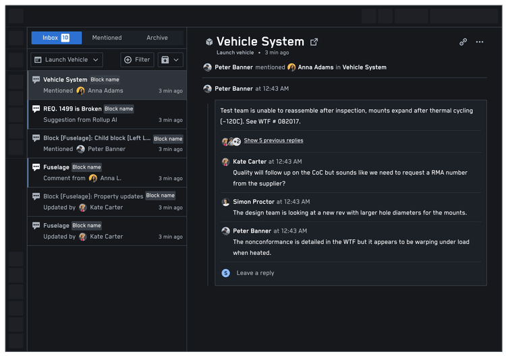Viewport: 506px width, 356px height.
Task: Click comment bubble icon on Vehicle System row
Action: 36,80
